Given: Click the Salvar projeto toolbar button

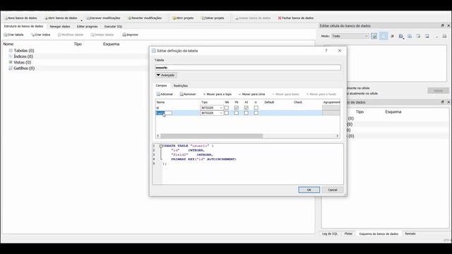Looking at the screenshot, I should tap(213, 18).
